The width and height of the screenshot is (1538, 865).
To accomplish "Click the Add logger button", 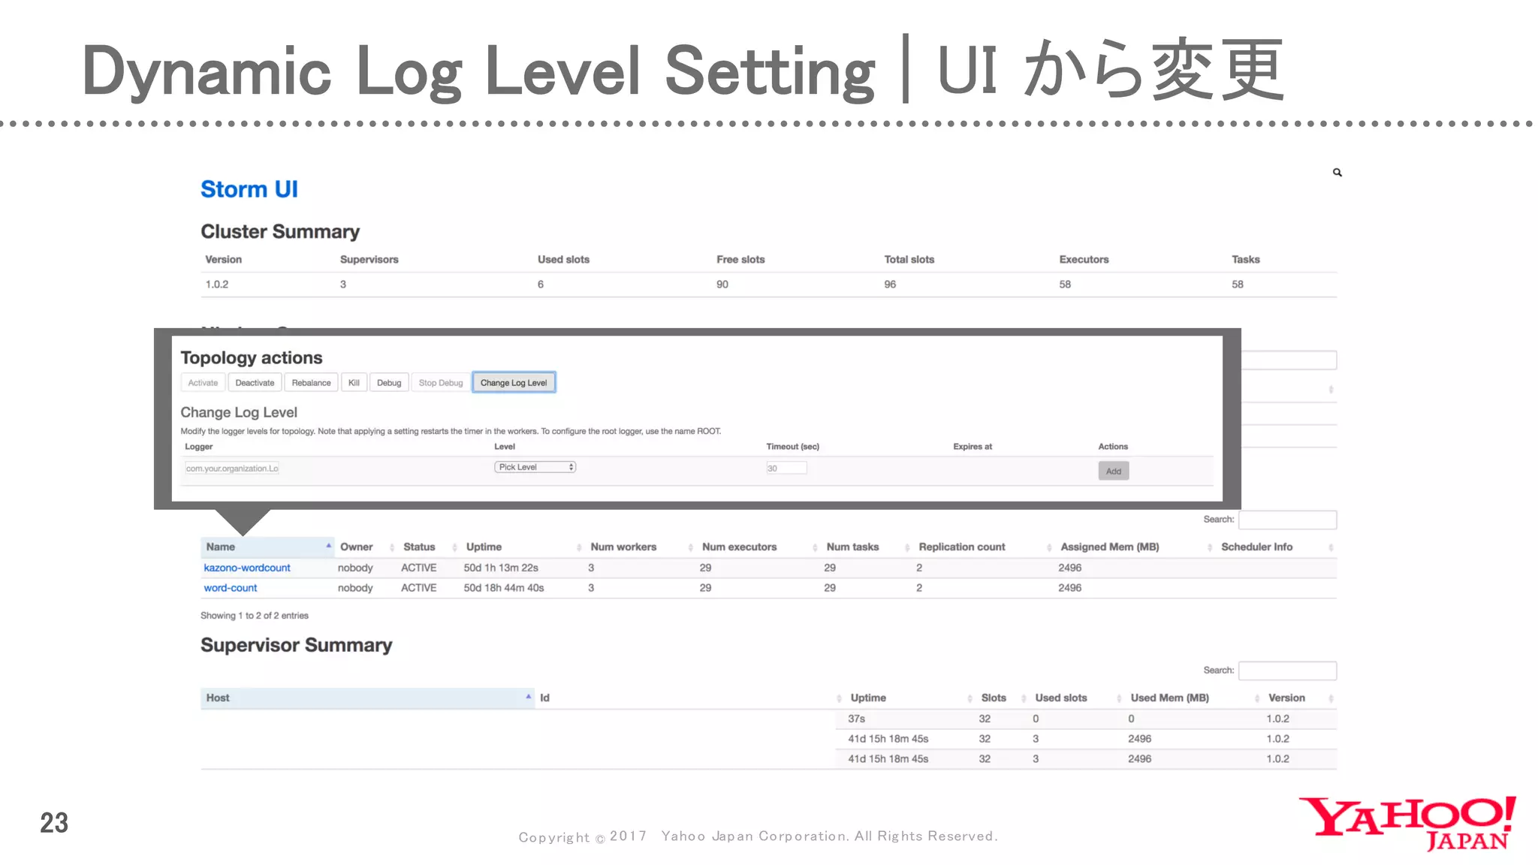I will point(1114,471).
